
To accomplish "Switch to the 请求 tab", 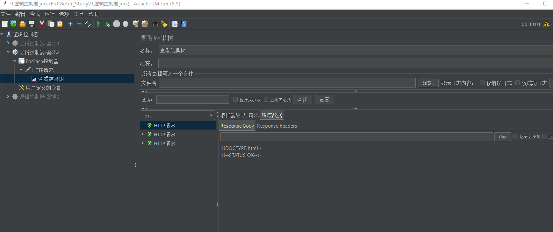I will (x=254, y=115).
